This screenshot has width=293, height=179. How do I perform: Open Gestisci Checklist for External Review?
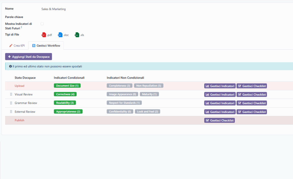coord(252,112)
